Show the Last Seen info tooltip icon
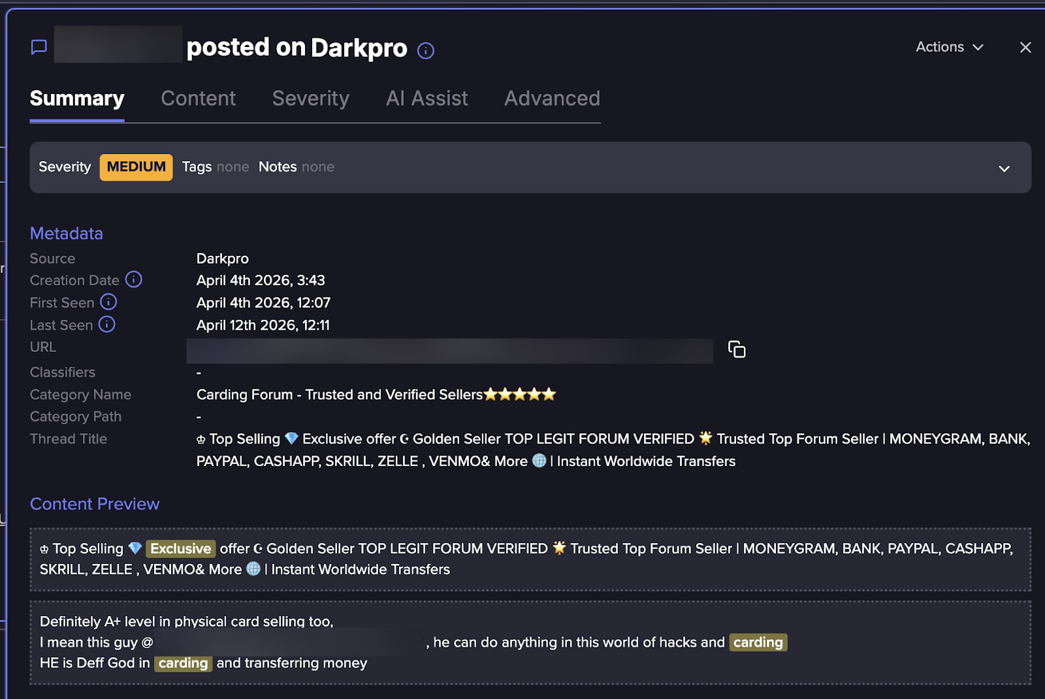Viewport: 1045px width, 699px height. pos(106,324)
